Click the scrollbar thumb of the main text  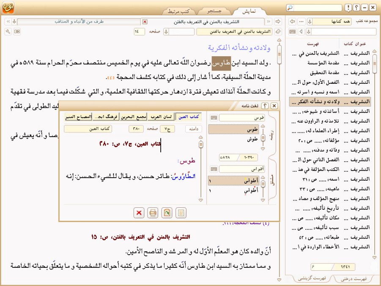tap(279, 54)
